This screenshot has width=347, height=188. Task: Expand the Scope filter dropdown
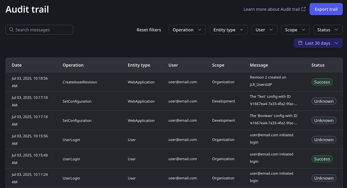[295, 30]
